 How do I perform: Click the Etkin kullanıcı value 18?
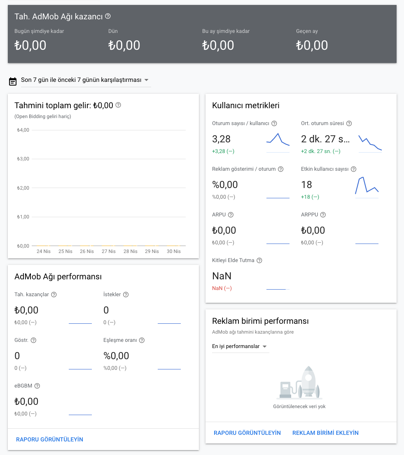coord(306,185)
